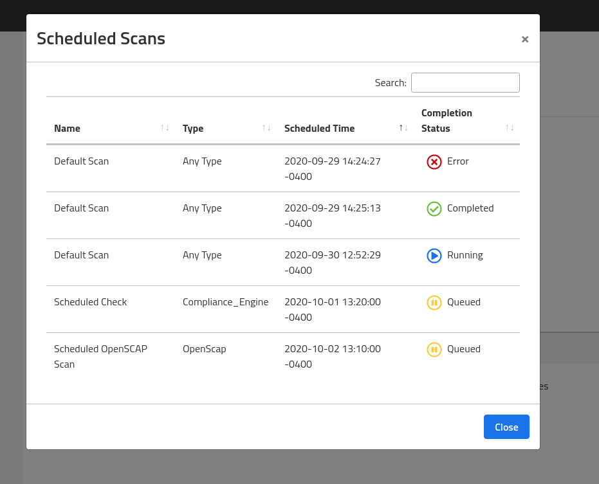Click time 2020-10-01 13:20:00 -0400

pyautogui.click(x=333, y=310)
